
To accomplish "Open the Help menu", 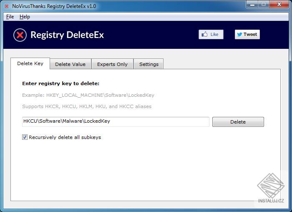I will [x=25, y=17].
